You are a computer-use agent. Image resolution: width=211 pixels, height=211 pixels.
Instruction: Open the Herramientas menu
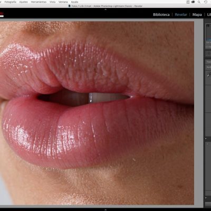tap(39, 2)
